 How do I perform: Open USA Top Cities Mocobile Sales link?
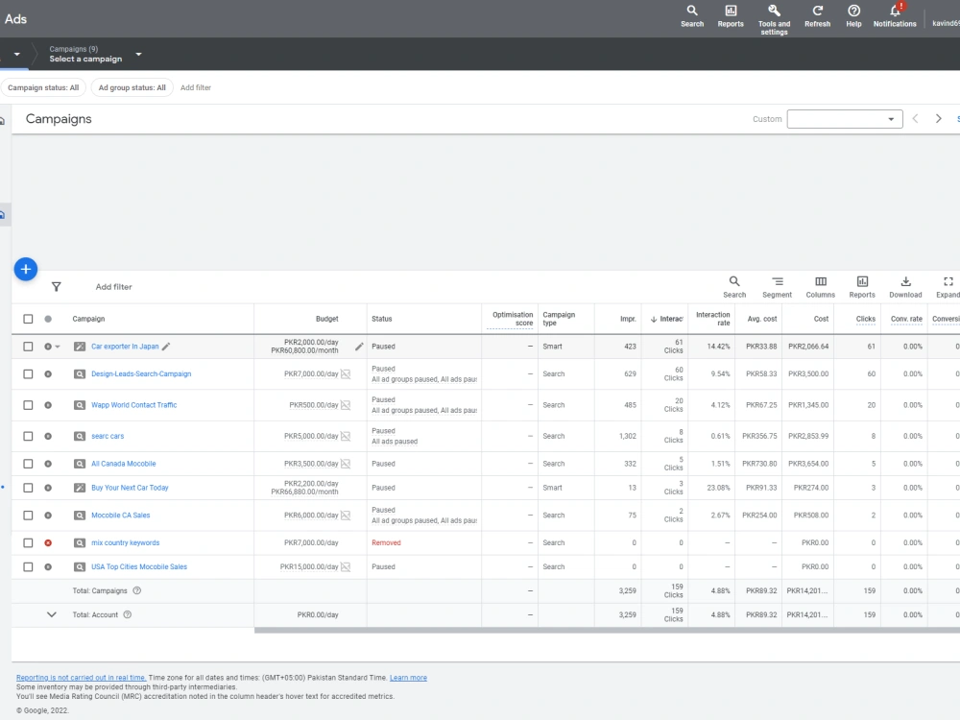139,567
